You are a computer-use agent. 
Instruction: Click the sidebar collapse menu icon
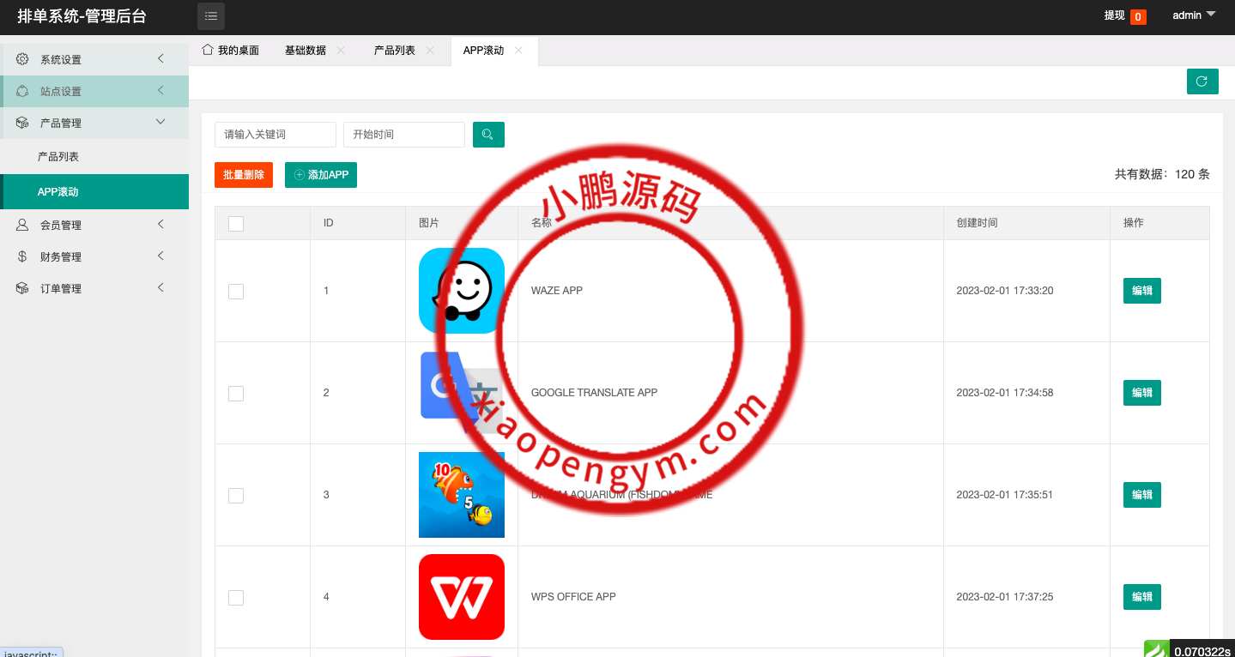(211, 16)
